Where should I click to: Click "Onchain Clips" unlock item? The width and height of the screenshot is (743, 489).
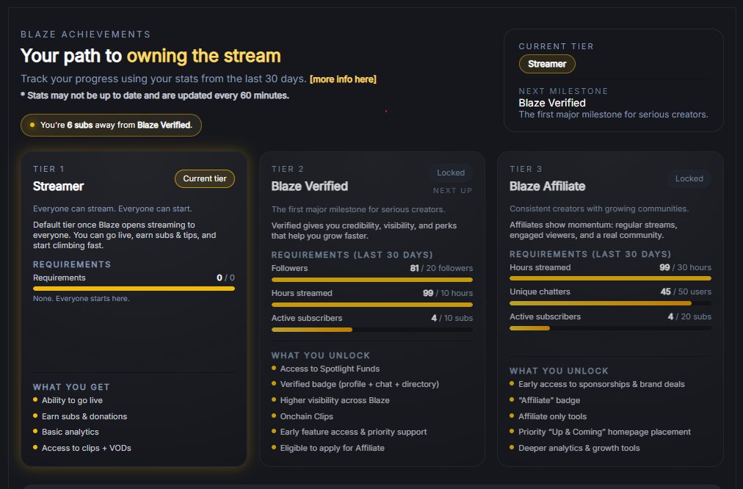pos(306,416)
